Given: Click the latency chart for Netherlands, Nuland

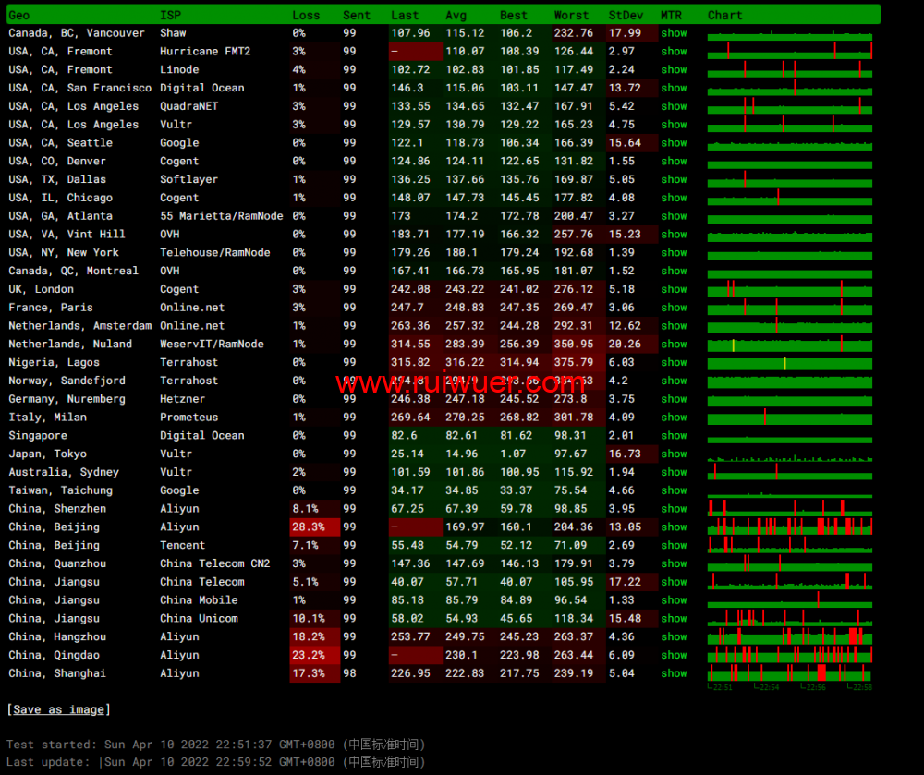Looking at the screenshot, I should point(790,345).
